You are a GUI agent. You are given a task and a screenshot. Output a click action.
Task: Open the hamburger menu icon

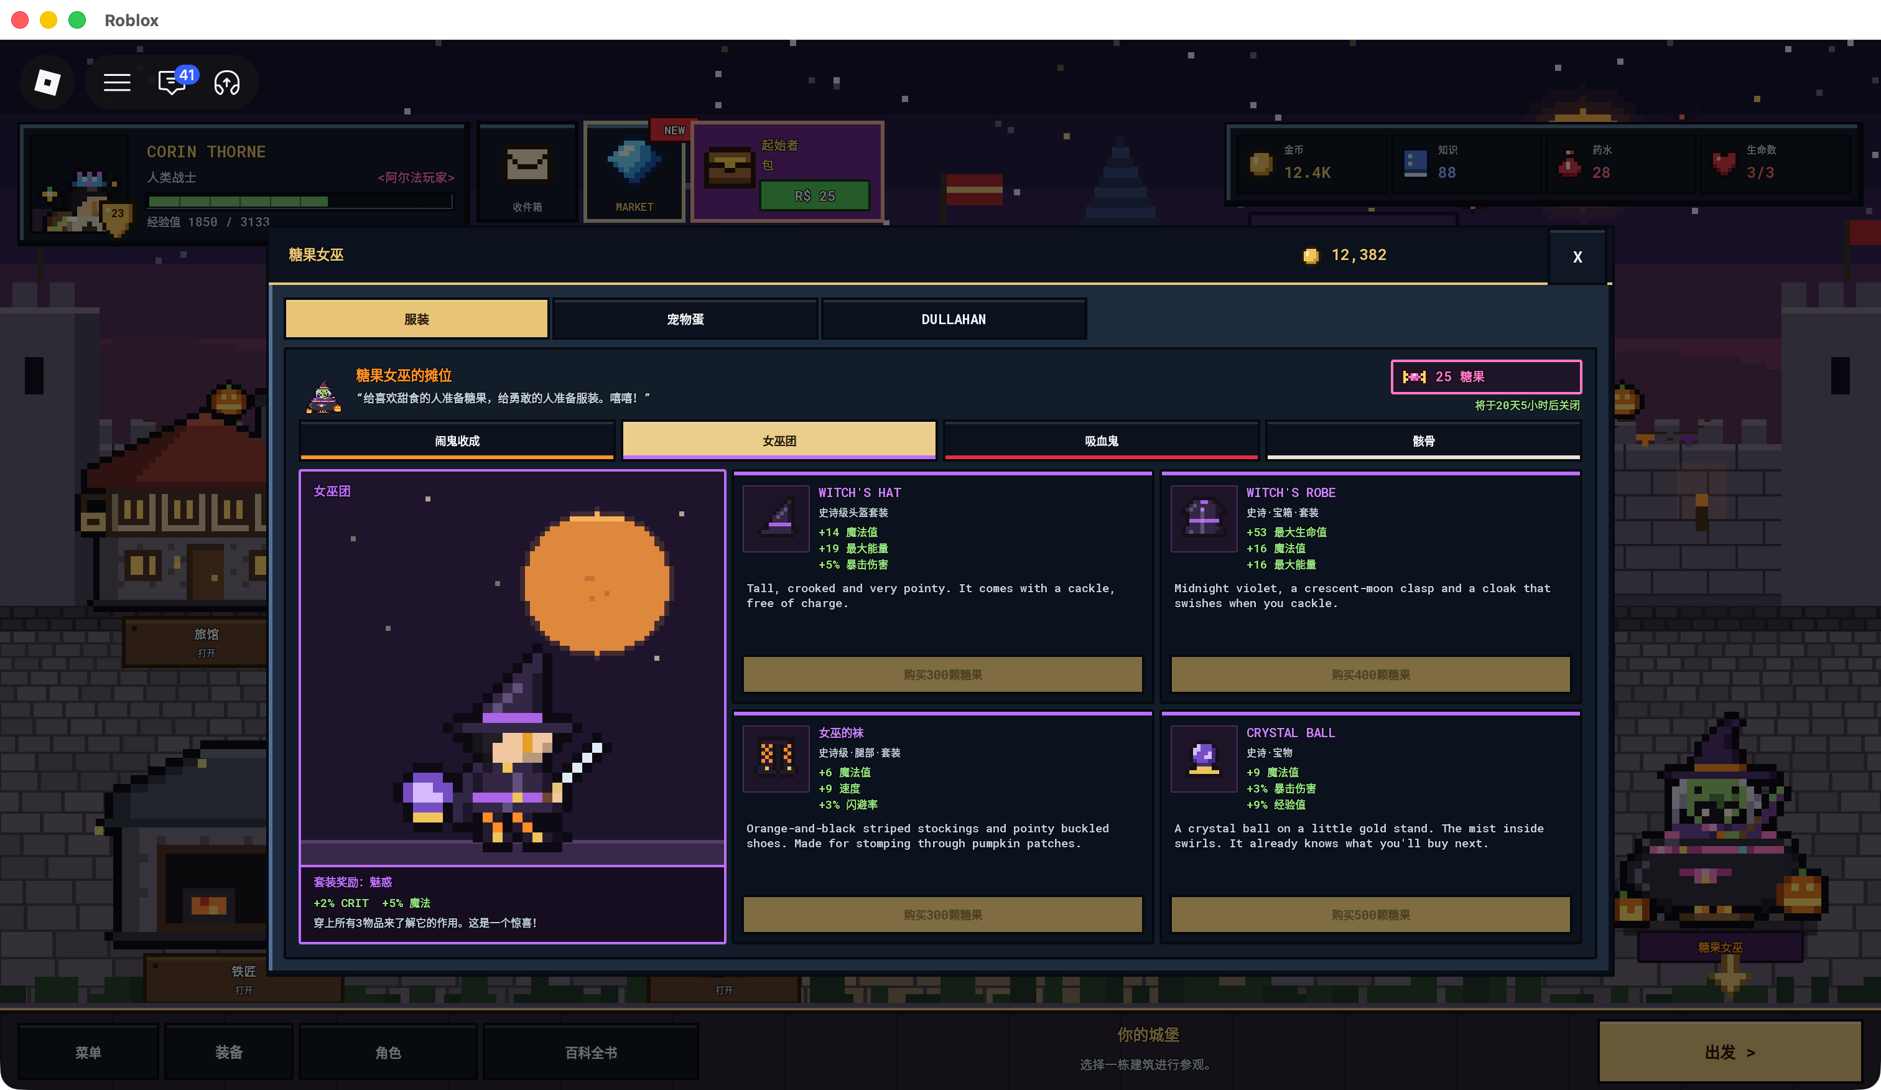pyautogui.click(x=116, y=82)
